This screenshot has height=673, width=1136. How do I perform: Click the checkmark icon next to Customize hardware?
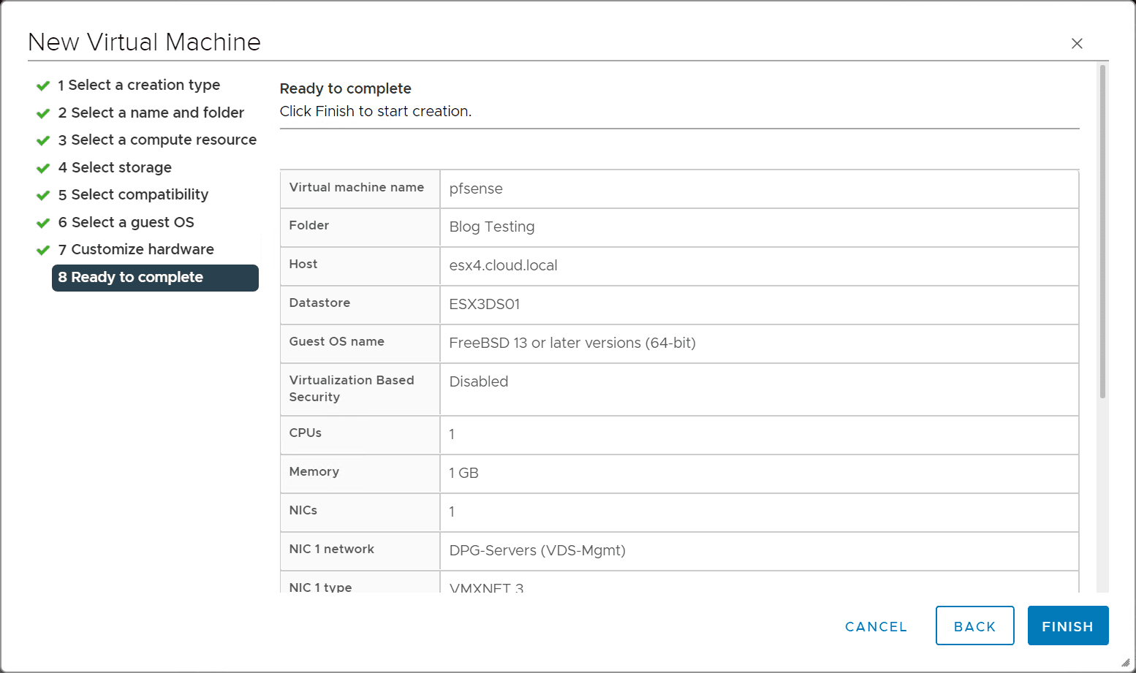pyautogui.click(x=43, y=250)
